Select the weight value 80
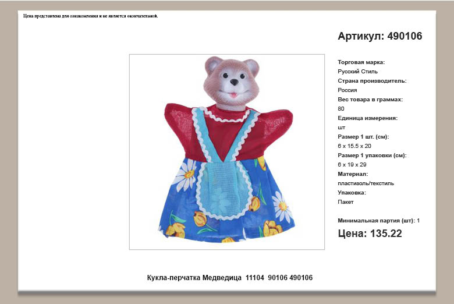The image size is (454, 304). [341, 109]
